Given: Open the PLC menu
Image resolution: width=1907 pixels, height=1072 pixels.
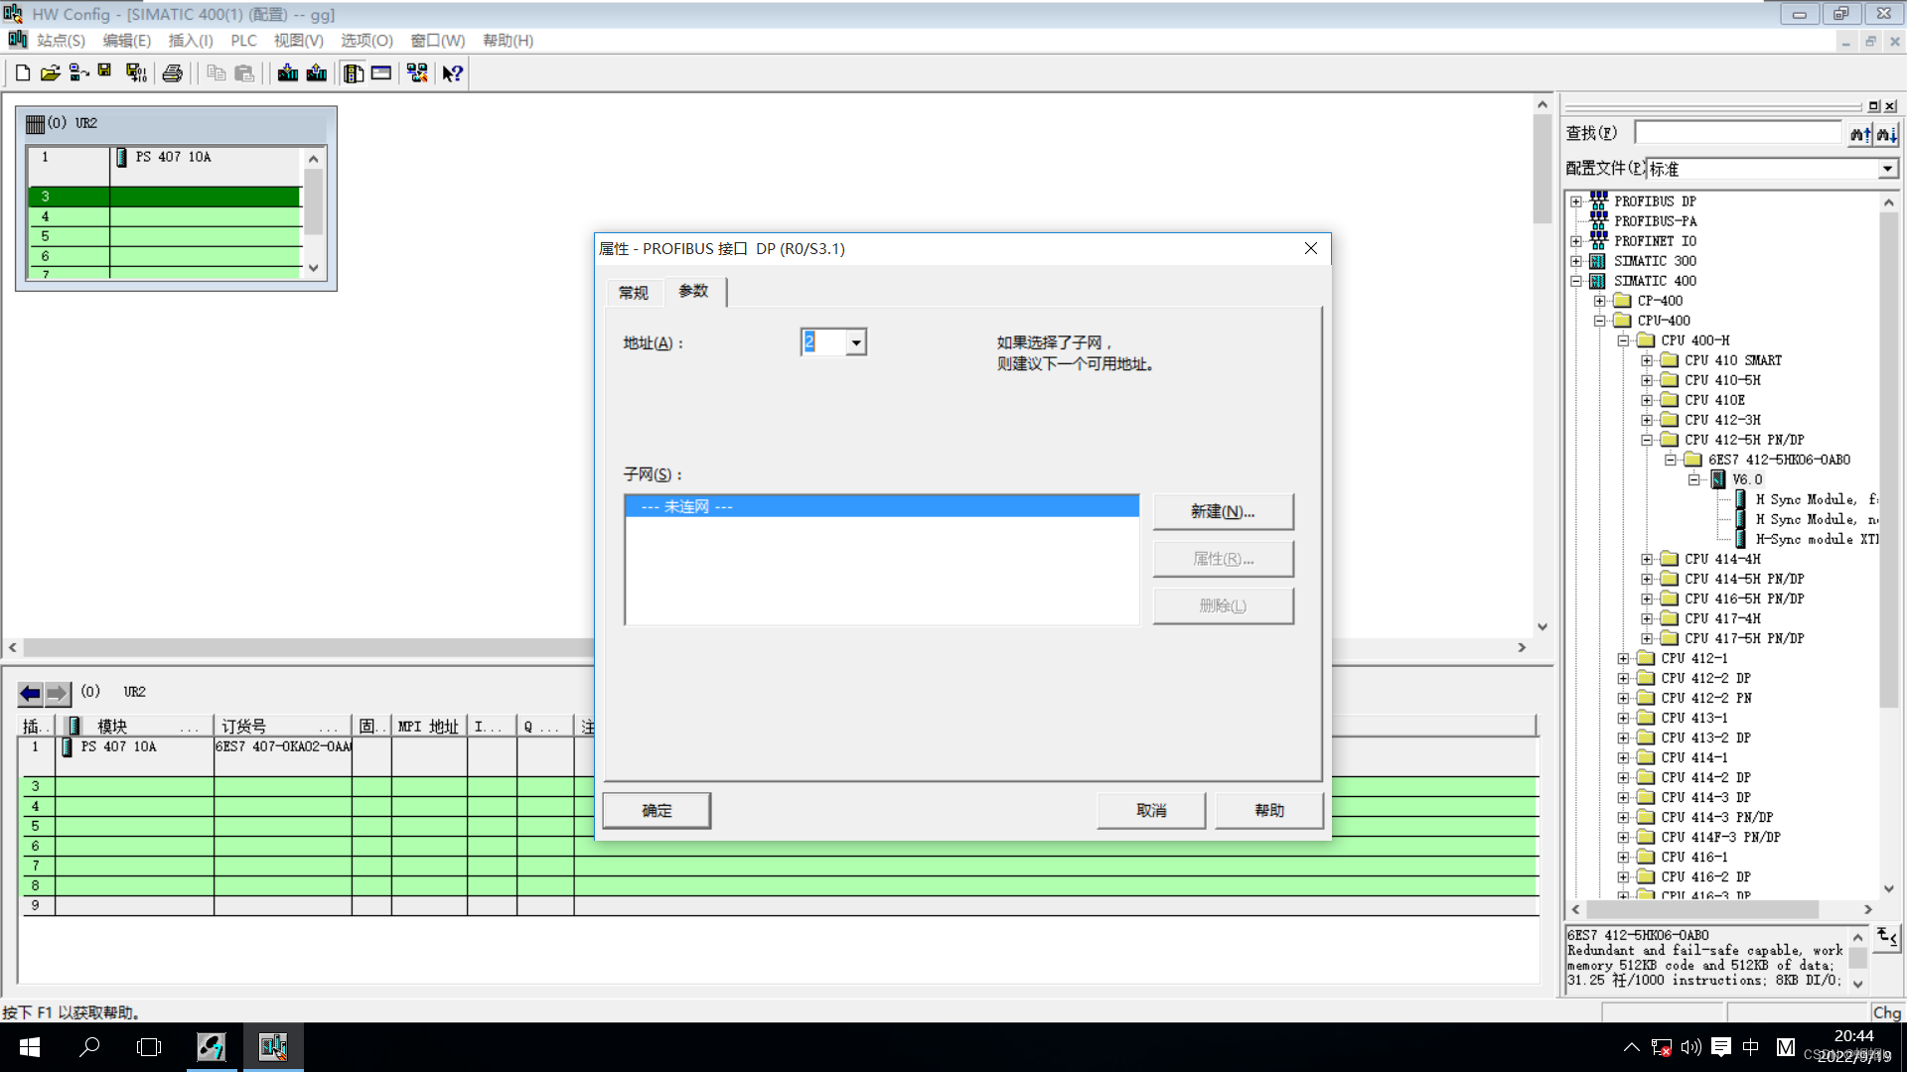Looking at the screenshot, I should point(243,41).
